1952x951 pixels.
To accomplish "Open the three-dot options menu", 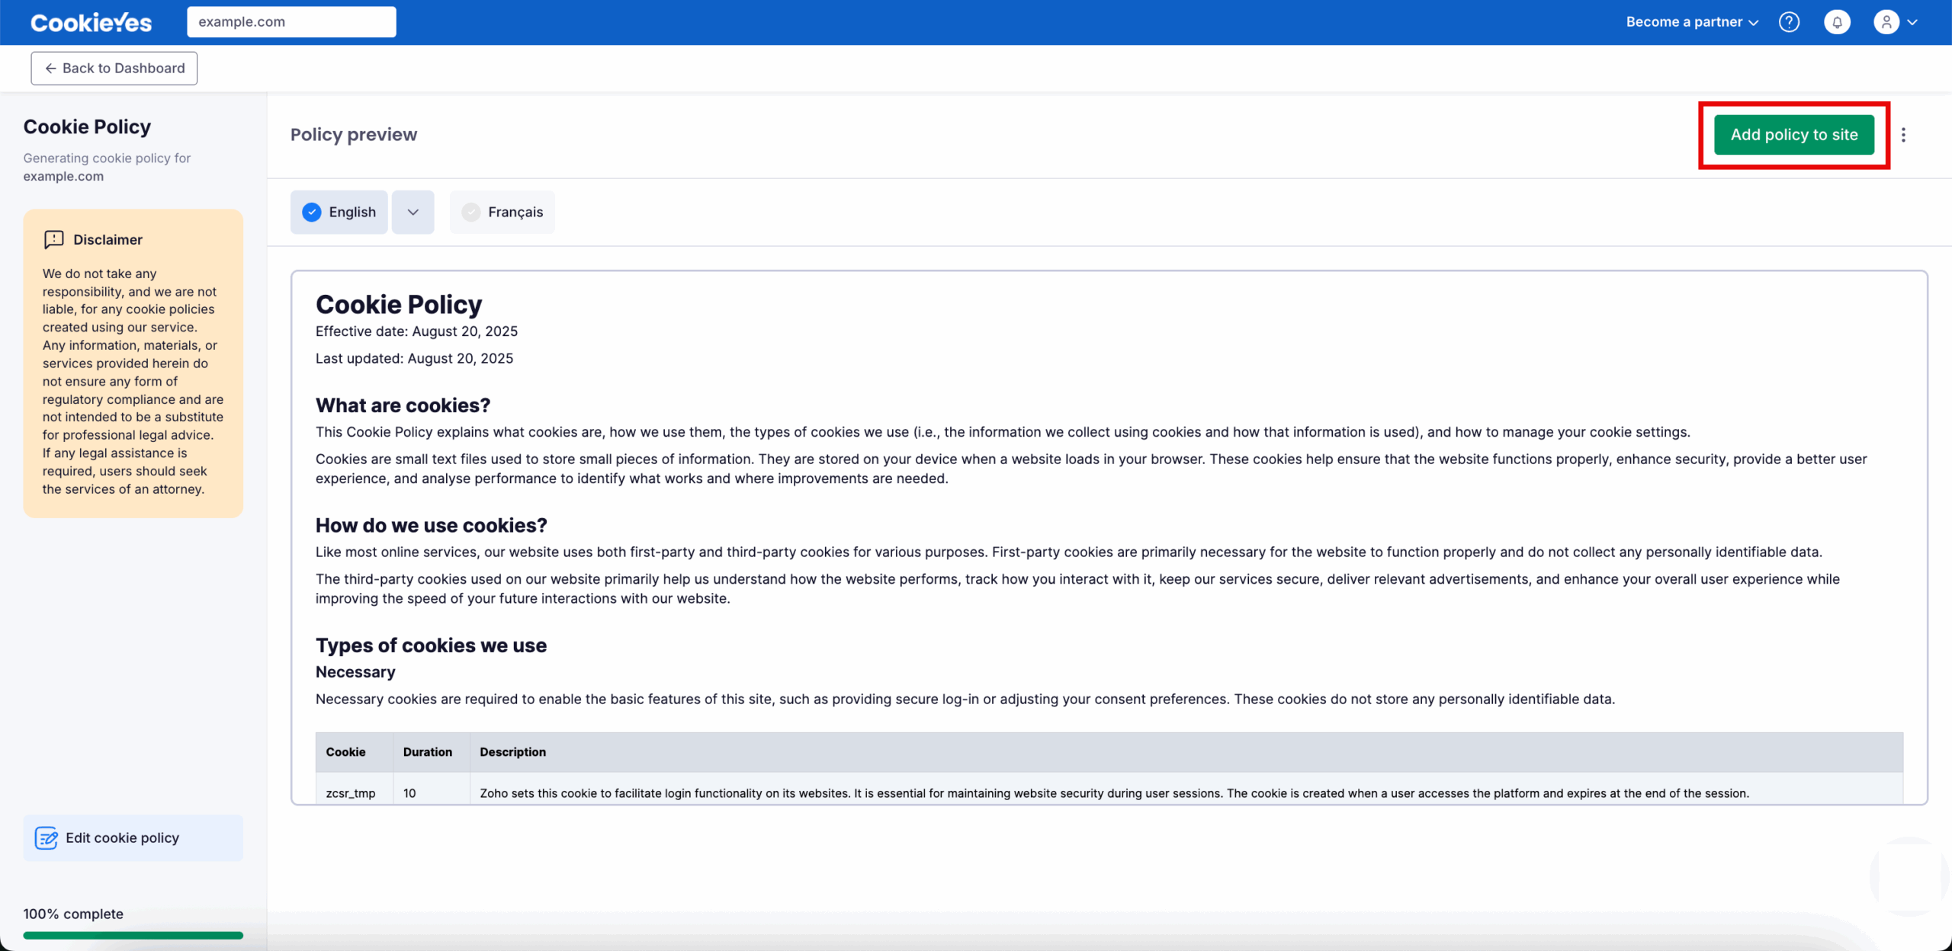I will point(1903,134).
